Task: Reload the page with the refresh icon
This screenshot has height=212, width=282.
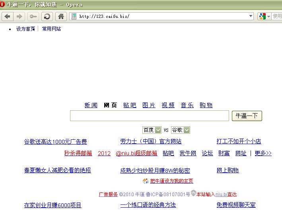Action: pos(47,17)
